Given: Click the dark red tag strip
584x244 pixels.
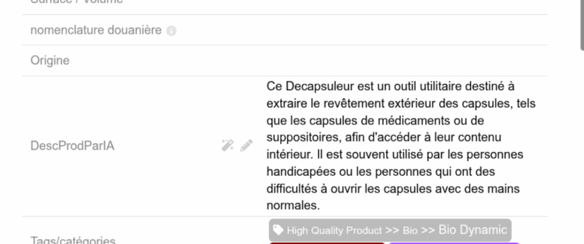Looking at the screenshot, I should (x=327, y=243).
